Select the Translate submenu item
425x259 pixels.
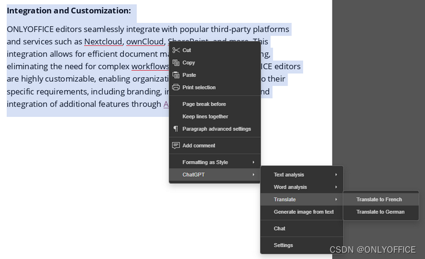pyautogui.click(x=301, y=200)
